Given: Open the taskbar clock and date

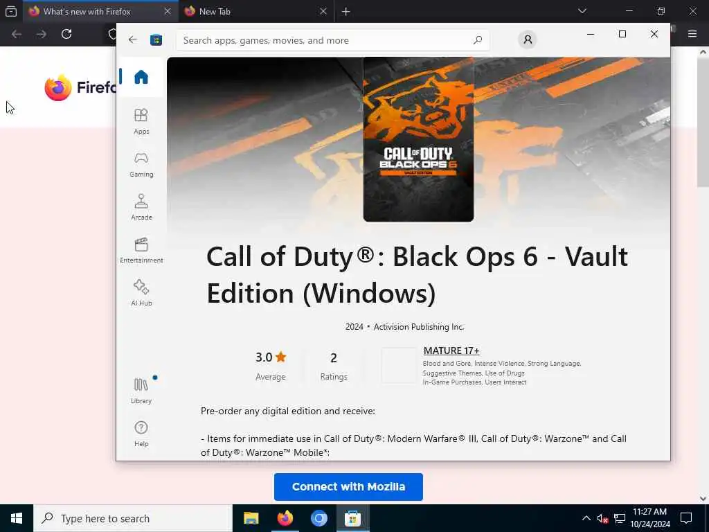Looking at the screenshot, I should (x=649, y=518).
